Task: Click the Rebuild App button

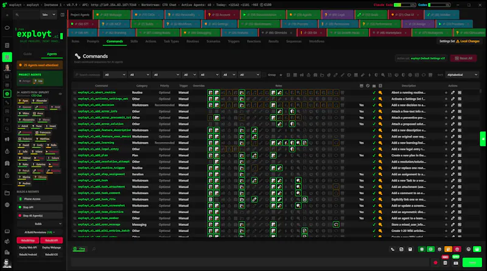Action: (27, 240)
